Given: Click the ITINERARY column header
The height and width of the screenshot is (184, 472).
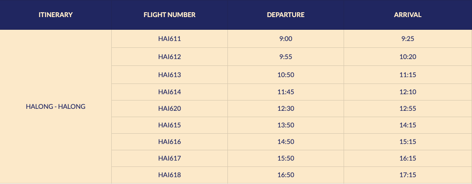Looking at the screenshot, I should (x=56, y=15).
